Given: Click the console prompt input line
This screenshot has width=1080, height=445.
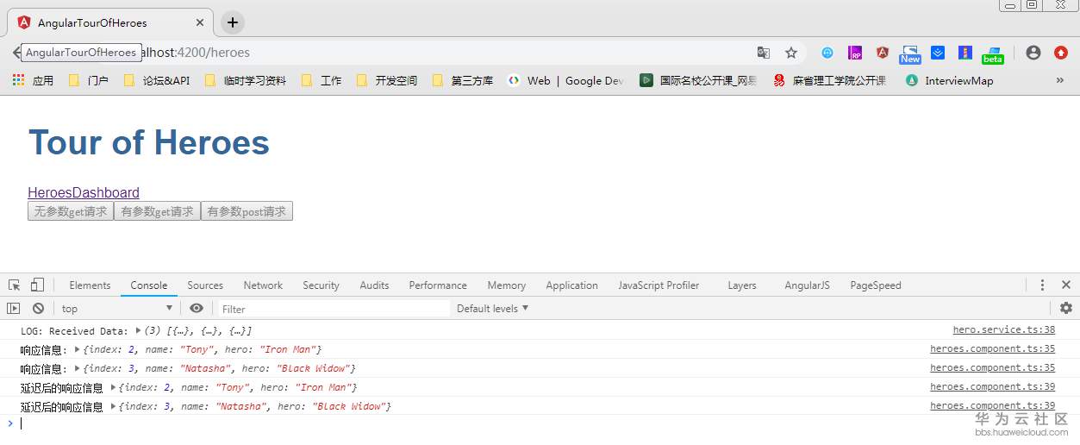Looking at the screenshot, I should point(540,423).
